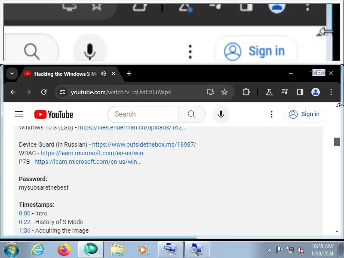Image resolution: width=344 pixels, height=258 pixels.
Task: Click the YouTube logo to go home
Action: click(54, 114)
